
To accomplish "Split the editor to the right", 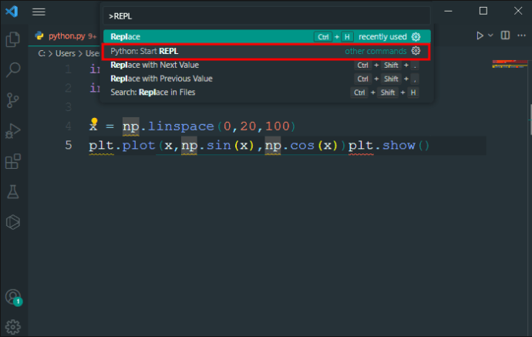I will click(505, 35).
